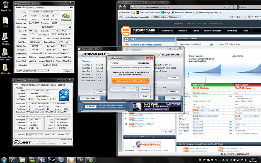
Task: Open the Benchmark 3DMark06 dropdown
Action: tap(202, 44)
